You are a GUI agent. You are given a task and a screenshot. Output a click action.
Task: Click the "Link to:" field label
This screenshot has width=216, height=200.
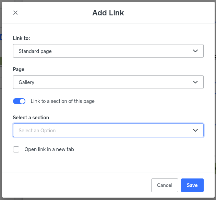(22, 38)
